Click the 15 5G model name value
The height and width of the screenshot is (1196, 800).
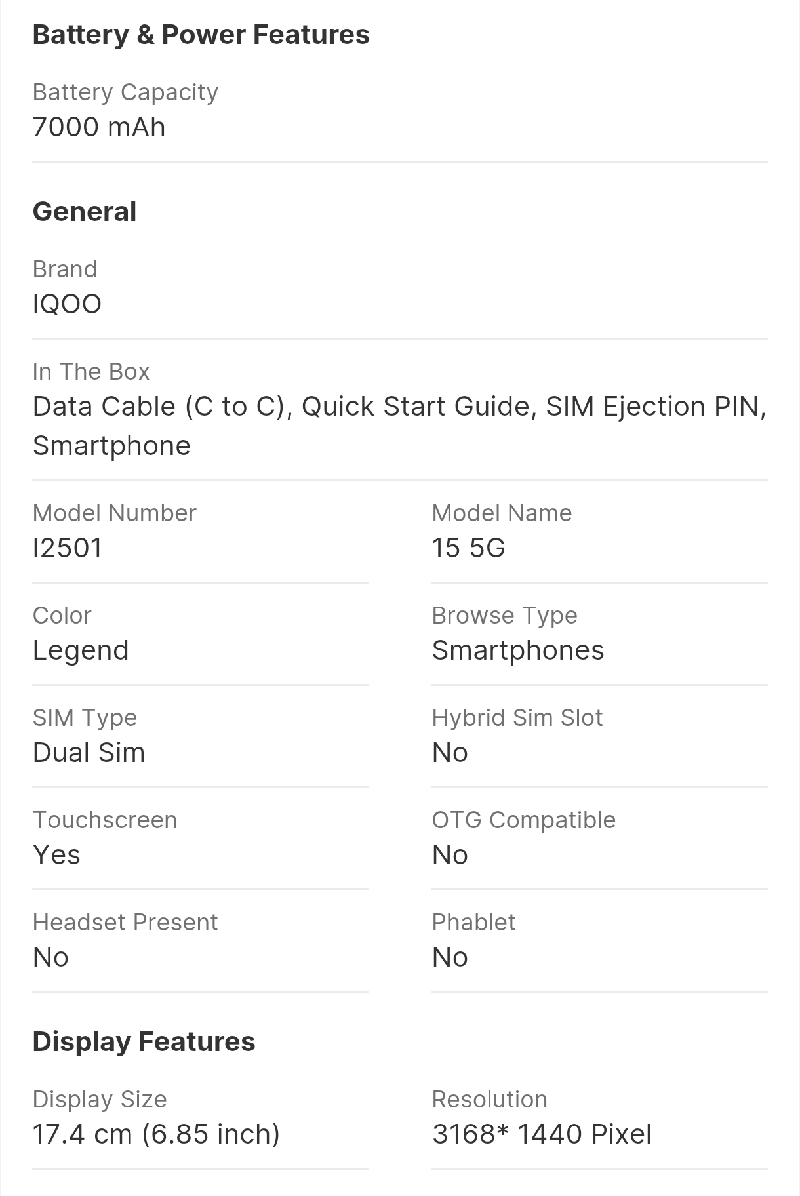[468, 548]
